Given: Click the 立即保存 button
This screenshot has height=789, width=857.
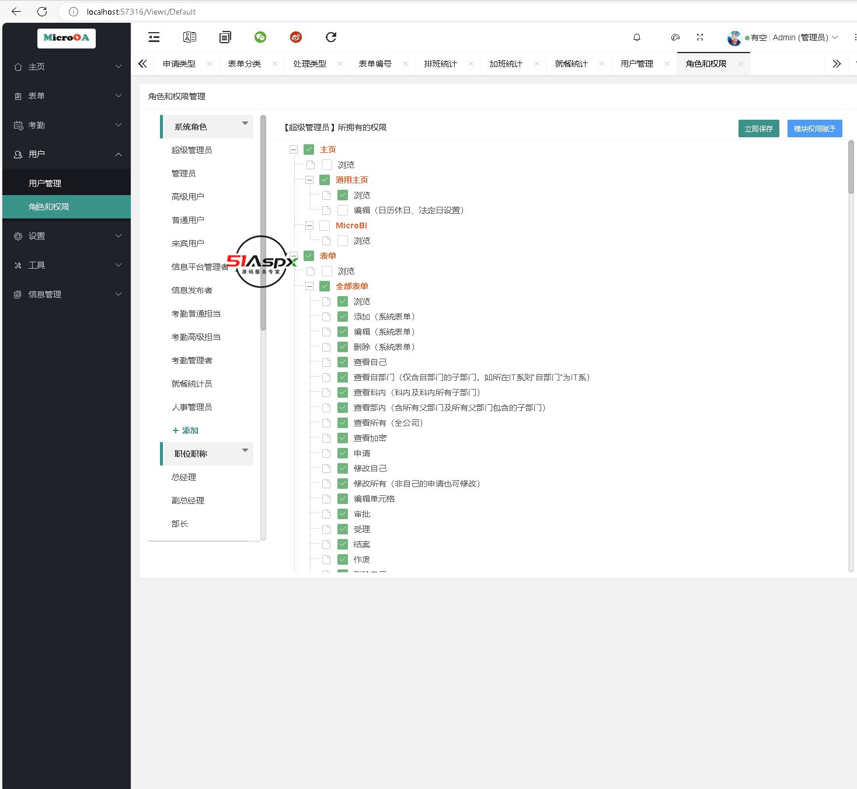Looking at the screenshot, I should [758, 128].
